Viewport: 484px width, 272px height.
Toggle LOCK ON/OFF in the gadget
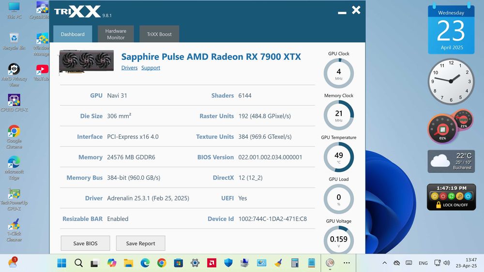pyautogui.click(x=451, y=205)
